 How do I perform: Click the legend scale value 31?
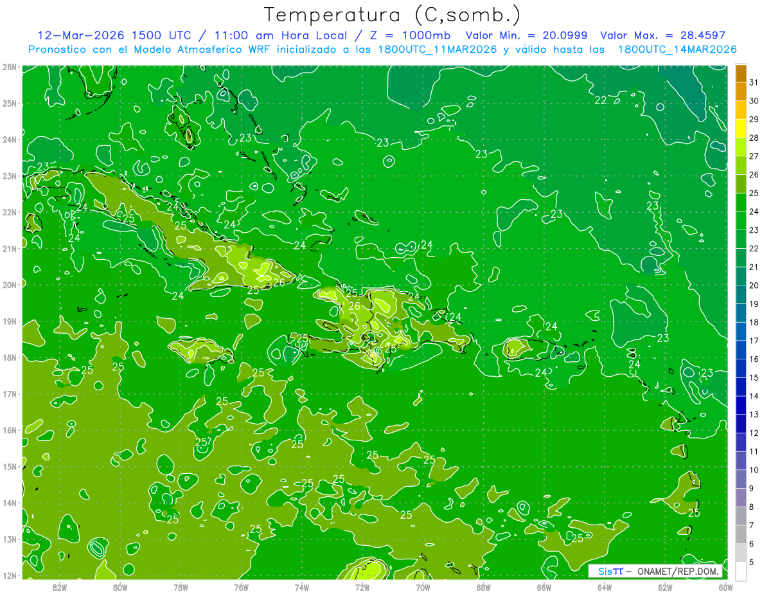[x=754, y=82]
